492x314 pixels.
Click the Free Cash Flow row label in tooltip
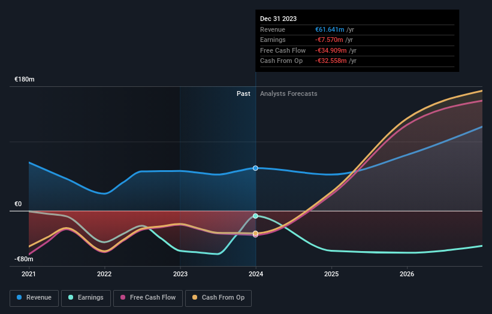click(x=283, y=50)
